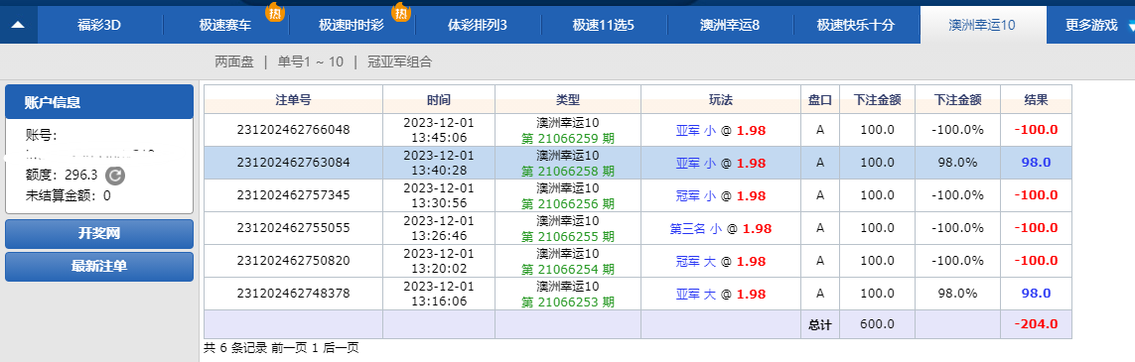Click the refresh balance icon next to 额度

tap(114, 175)
